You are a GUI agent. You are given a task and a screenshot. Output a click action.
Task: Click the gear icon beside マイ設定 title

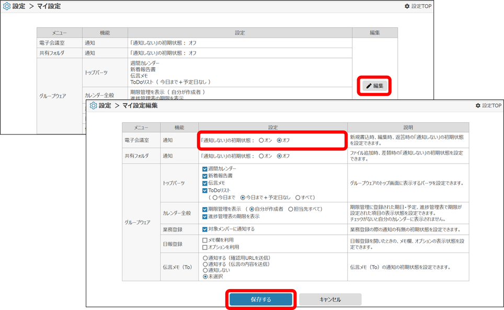click(x=7, y=6)
